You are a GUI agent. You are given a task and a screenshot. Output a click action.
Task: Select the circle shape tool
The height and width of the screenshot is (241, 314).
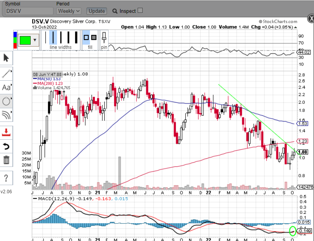click(x=6, y=102)
